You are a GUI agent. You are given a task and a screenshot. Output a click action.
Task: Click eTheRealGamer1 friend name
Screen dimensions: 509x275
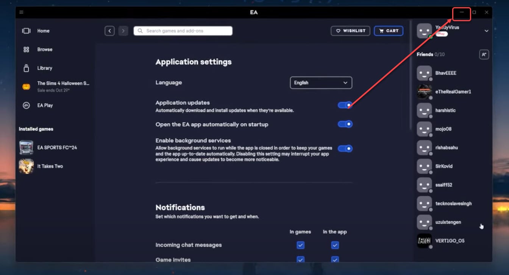(453, 92)
